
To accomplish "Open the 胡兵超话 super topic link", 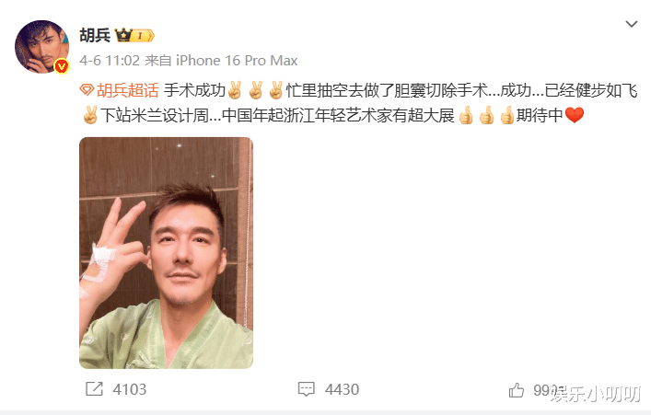I will [127, 90].
